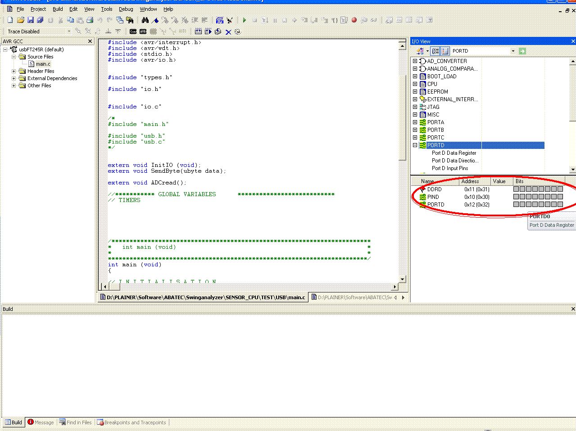The image size is (576, 431).
Task: Click the blue X icon in build toolbar
Action: click(228, 31)
